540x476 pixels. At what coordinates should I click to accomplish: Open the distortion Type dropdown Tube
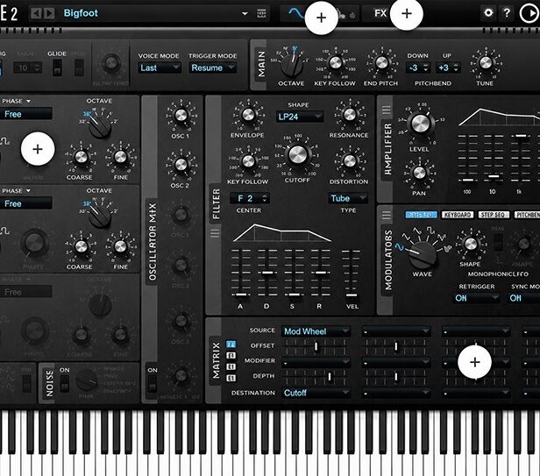347,198
